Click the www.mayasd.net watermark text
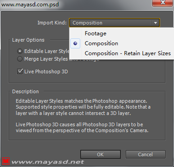 point(48,162)
